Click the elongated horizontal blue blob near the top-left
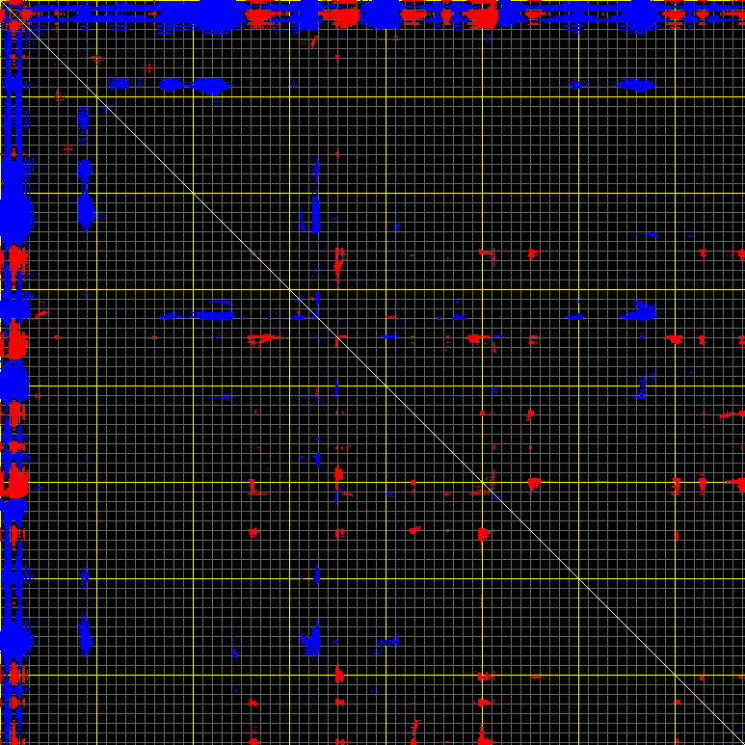 point(196,86)
